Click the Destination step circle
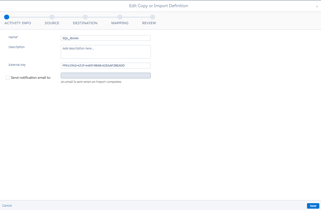 [x=85, y=17]
